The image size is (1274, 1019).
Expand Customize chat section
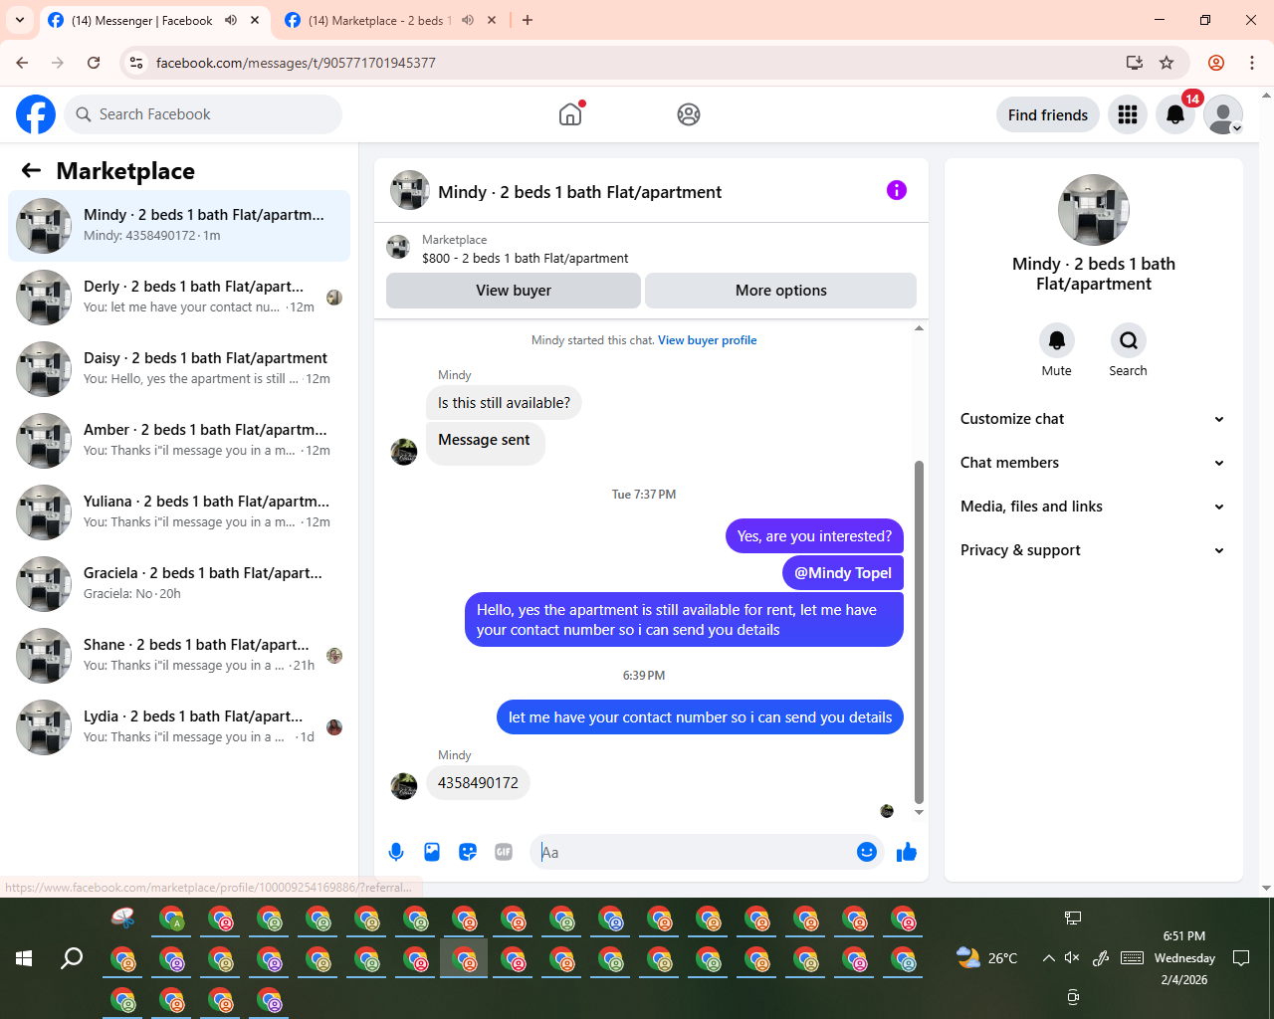click(x=1093, y=419)
